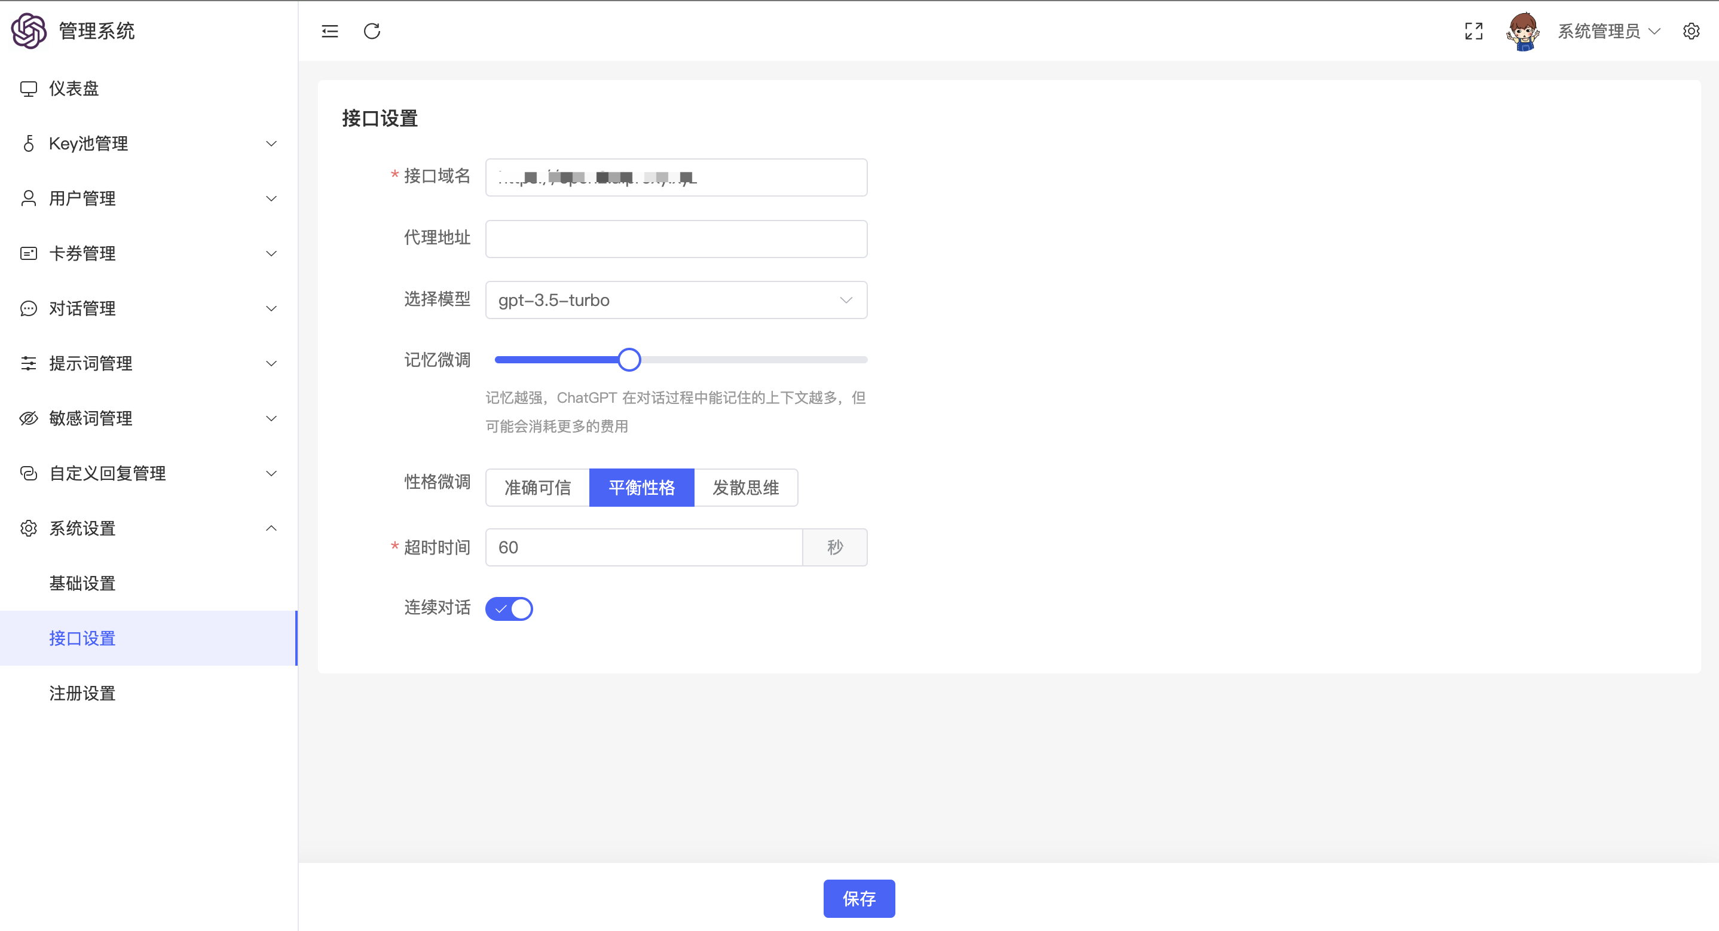
Task: Open the 基础设置 submenu item
Action: pos(149,583)
